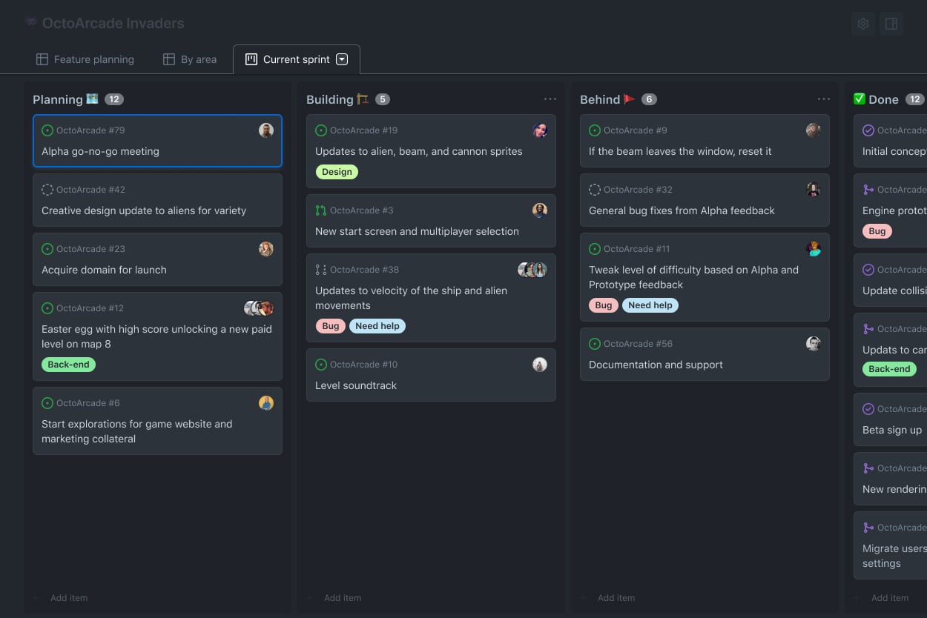927x618 pixels.
Task: Click the assignee avatars on OctoArcade #12
Action: point(259,308)
